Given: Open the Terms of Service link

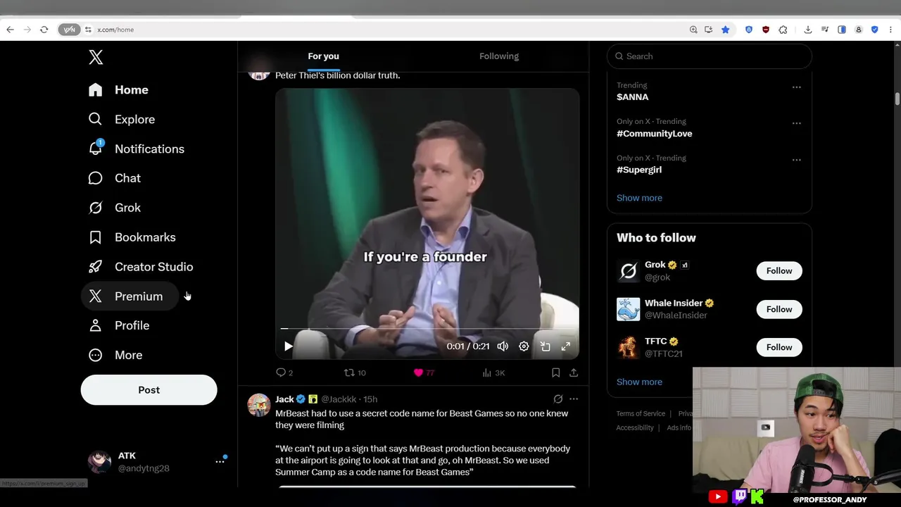Looking at the screenshot, I should click(641, 413).
